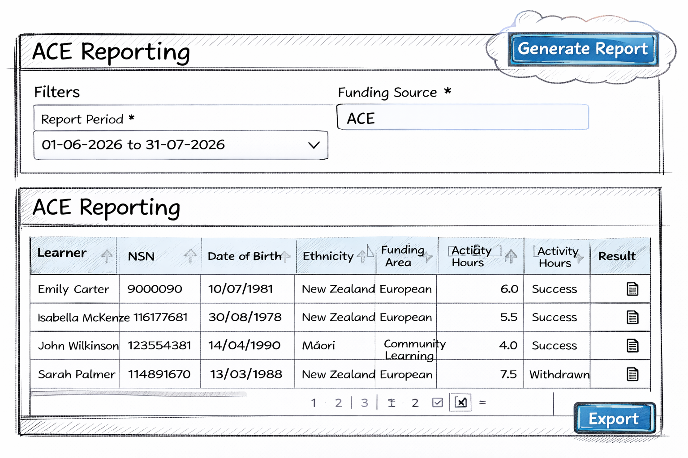This screenshot has height=458, width=688.
Task: Open the Report Period dropdown
Action: pyautogui.click(x=181, y=145)
